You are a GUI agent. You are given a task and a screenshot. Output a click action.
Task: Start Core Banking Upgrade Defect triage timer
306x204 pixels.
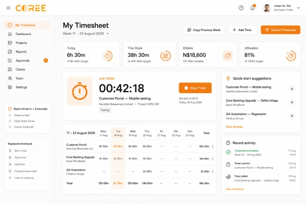292,102
